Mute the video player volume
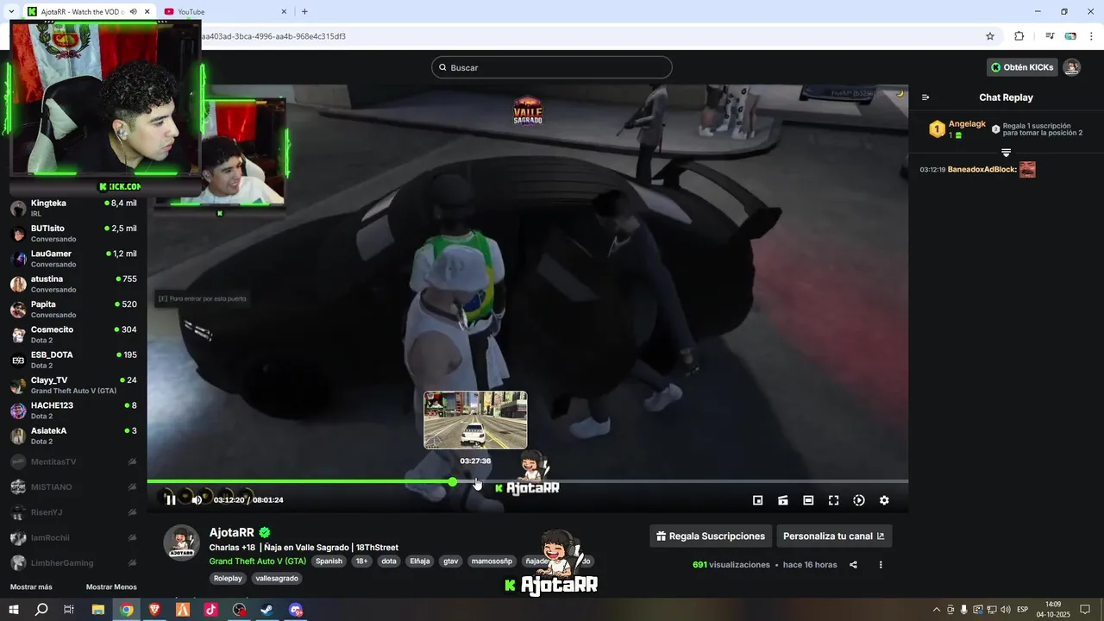1104x621 pixels. (x=197, y=500)
